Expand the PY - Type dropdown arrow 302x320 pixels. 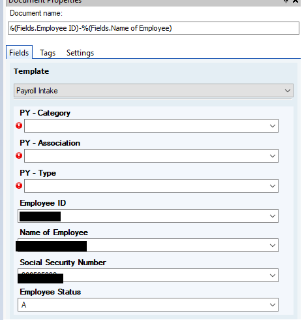[273, 186]
